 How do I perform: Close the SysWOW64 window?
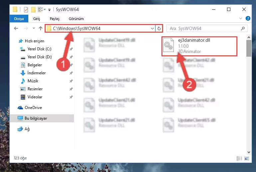point(244,9)
